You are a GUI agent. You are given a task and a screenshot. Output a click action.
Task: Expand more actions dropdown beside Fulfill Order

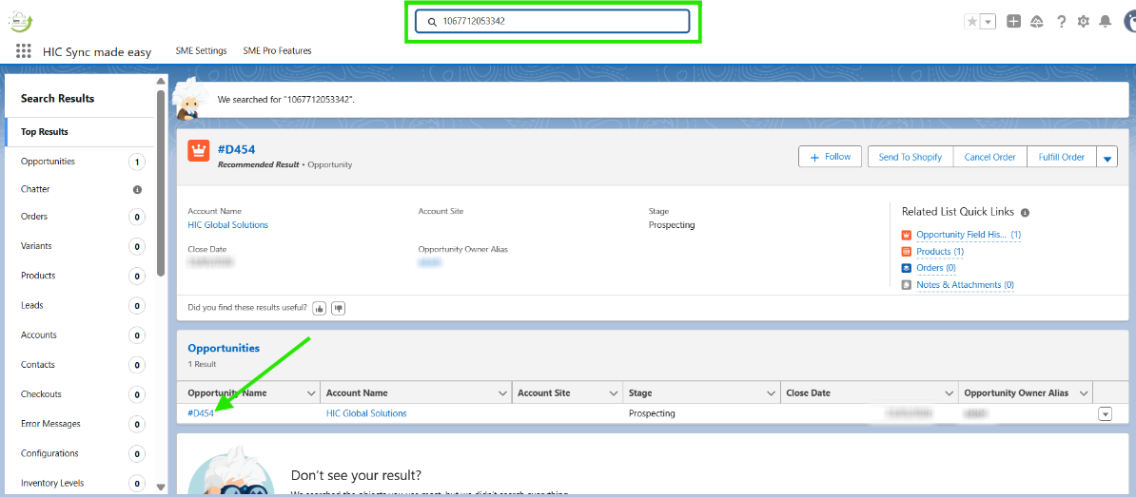coord(1107,157)
